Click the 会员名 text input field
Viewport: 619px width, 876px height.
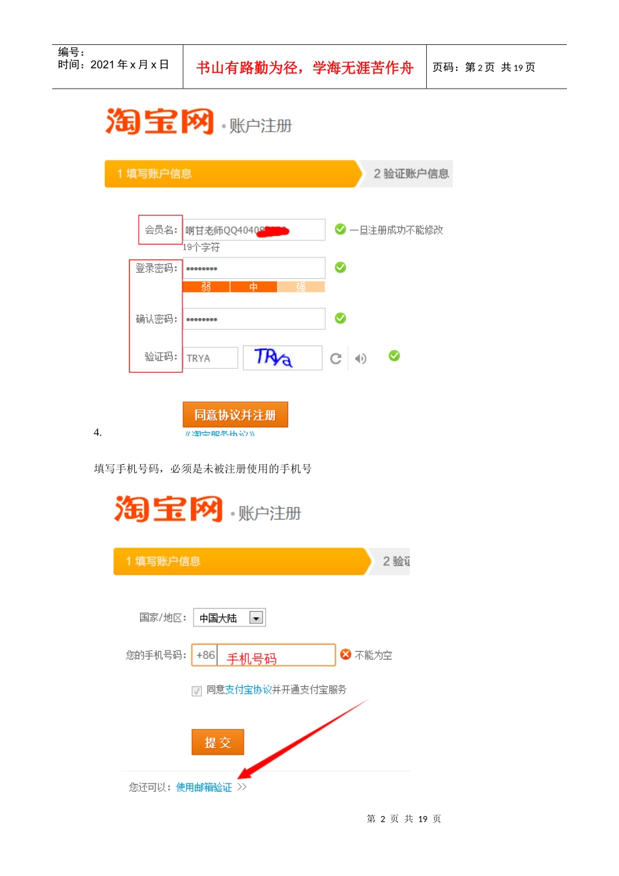(x=253, y=230)
